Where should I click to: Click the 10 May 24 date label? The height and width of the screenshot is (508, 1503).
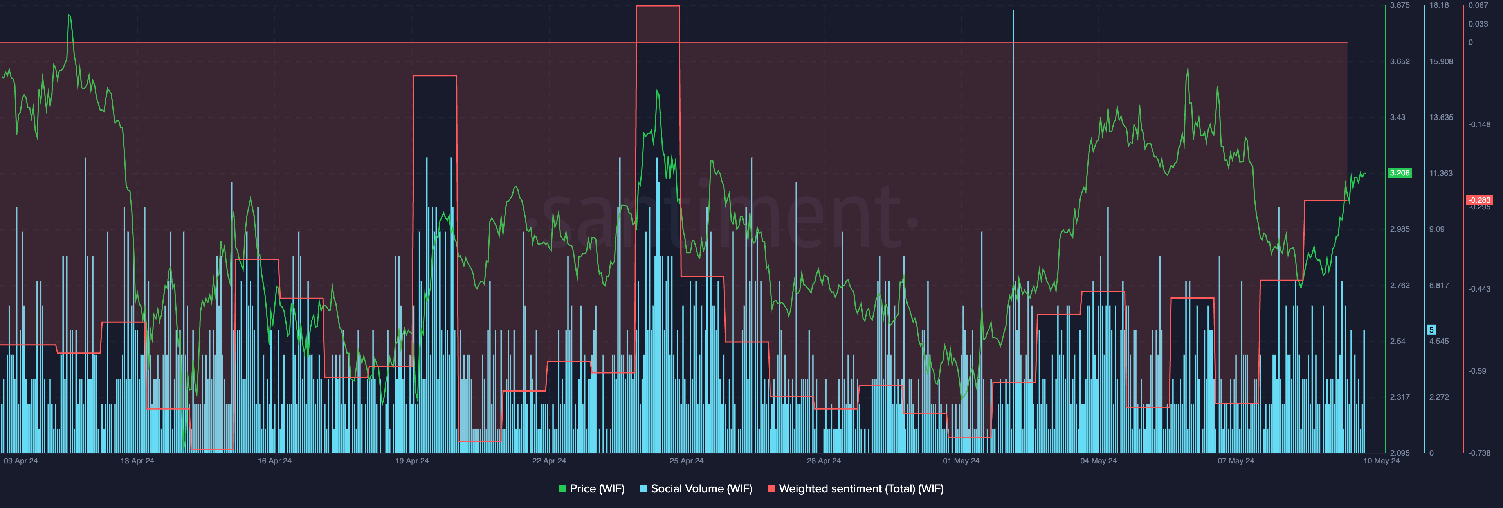(x=1381, y=461)
